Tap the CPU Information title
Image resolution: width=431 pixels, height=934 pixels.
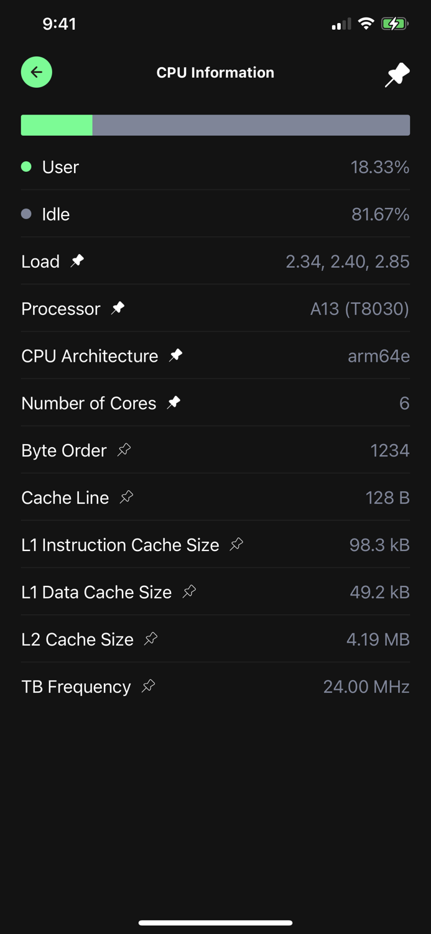click(215, 73)
